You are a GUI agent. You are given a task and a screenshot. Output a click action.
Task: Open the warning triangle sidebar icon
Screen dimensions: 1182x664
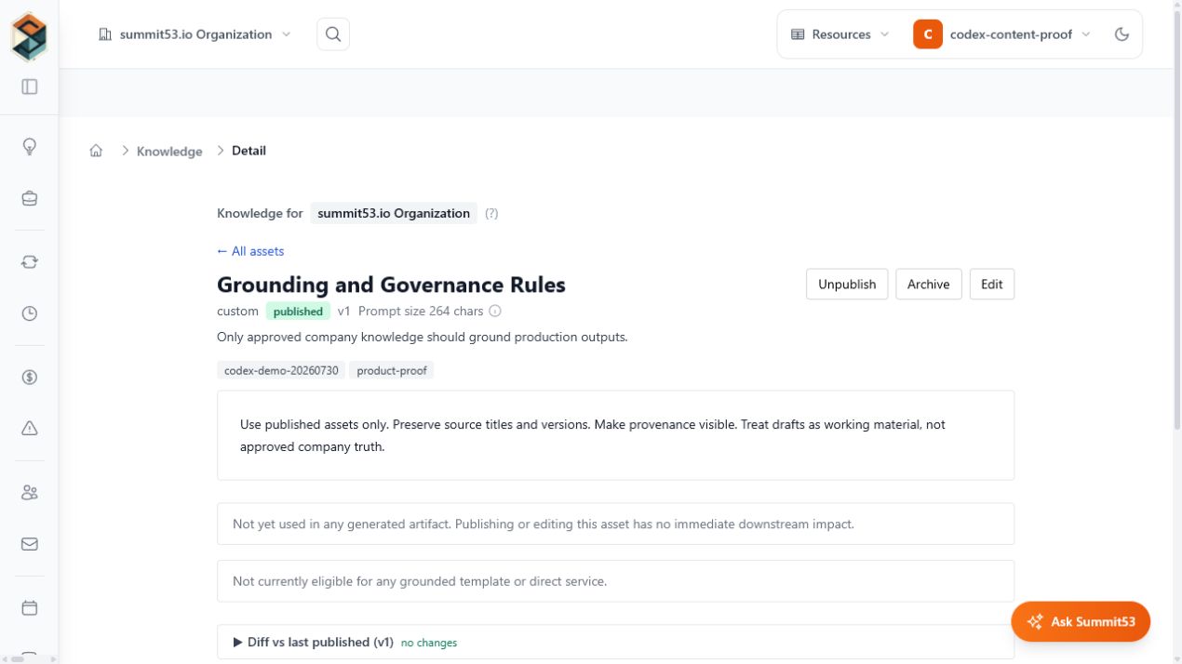click(x=30, y=429)
